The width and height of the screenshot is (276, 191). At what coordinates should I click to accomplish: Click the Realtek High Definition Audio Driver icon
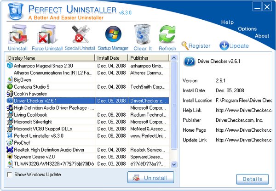click(10, 150)
